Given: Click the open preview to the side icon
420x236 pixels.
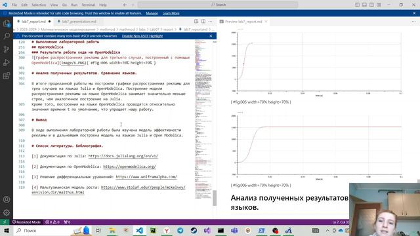Looking at the screenshot, I should point(196,22).
